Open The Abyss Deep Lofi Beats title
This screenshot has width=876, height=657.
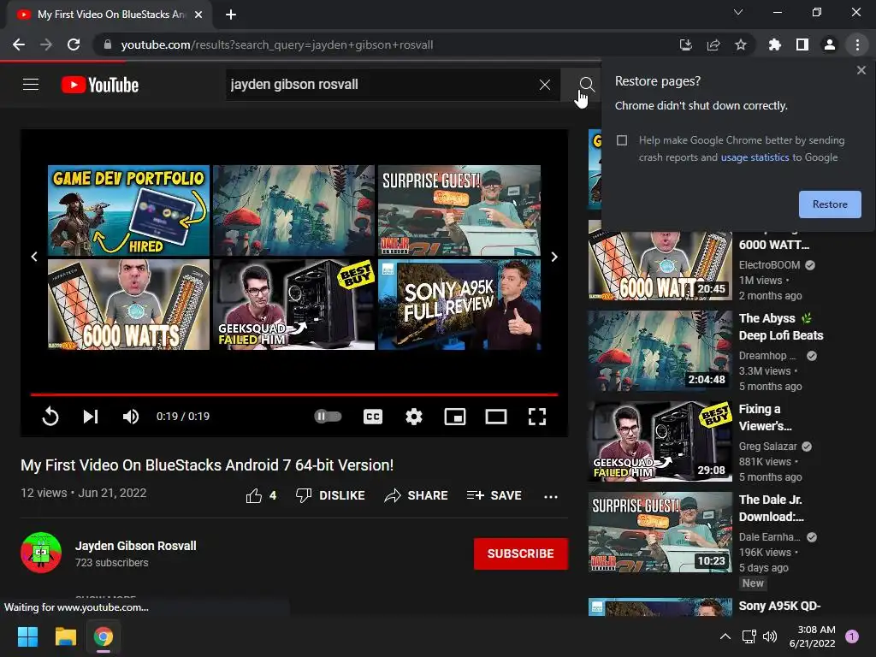coord(781,327)
